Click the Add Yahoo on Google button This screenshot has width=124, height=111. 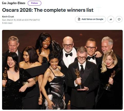click(x=90, y=19)
